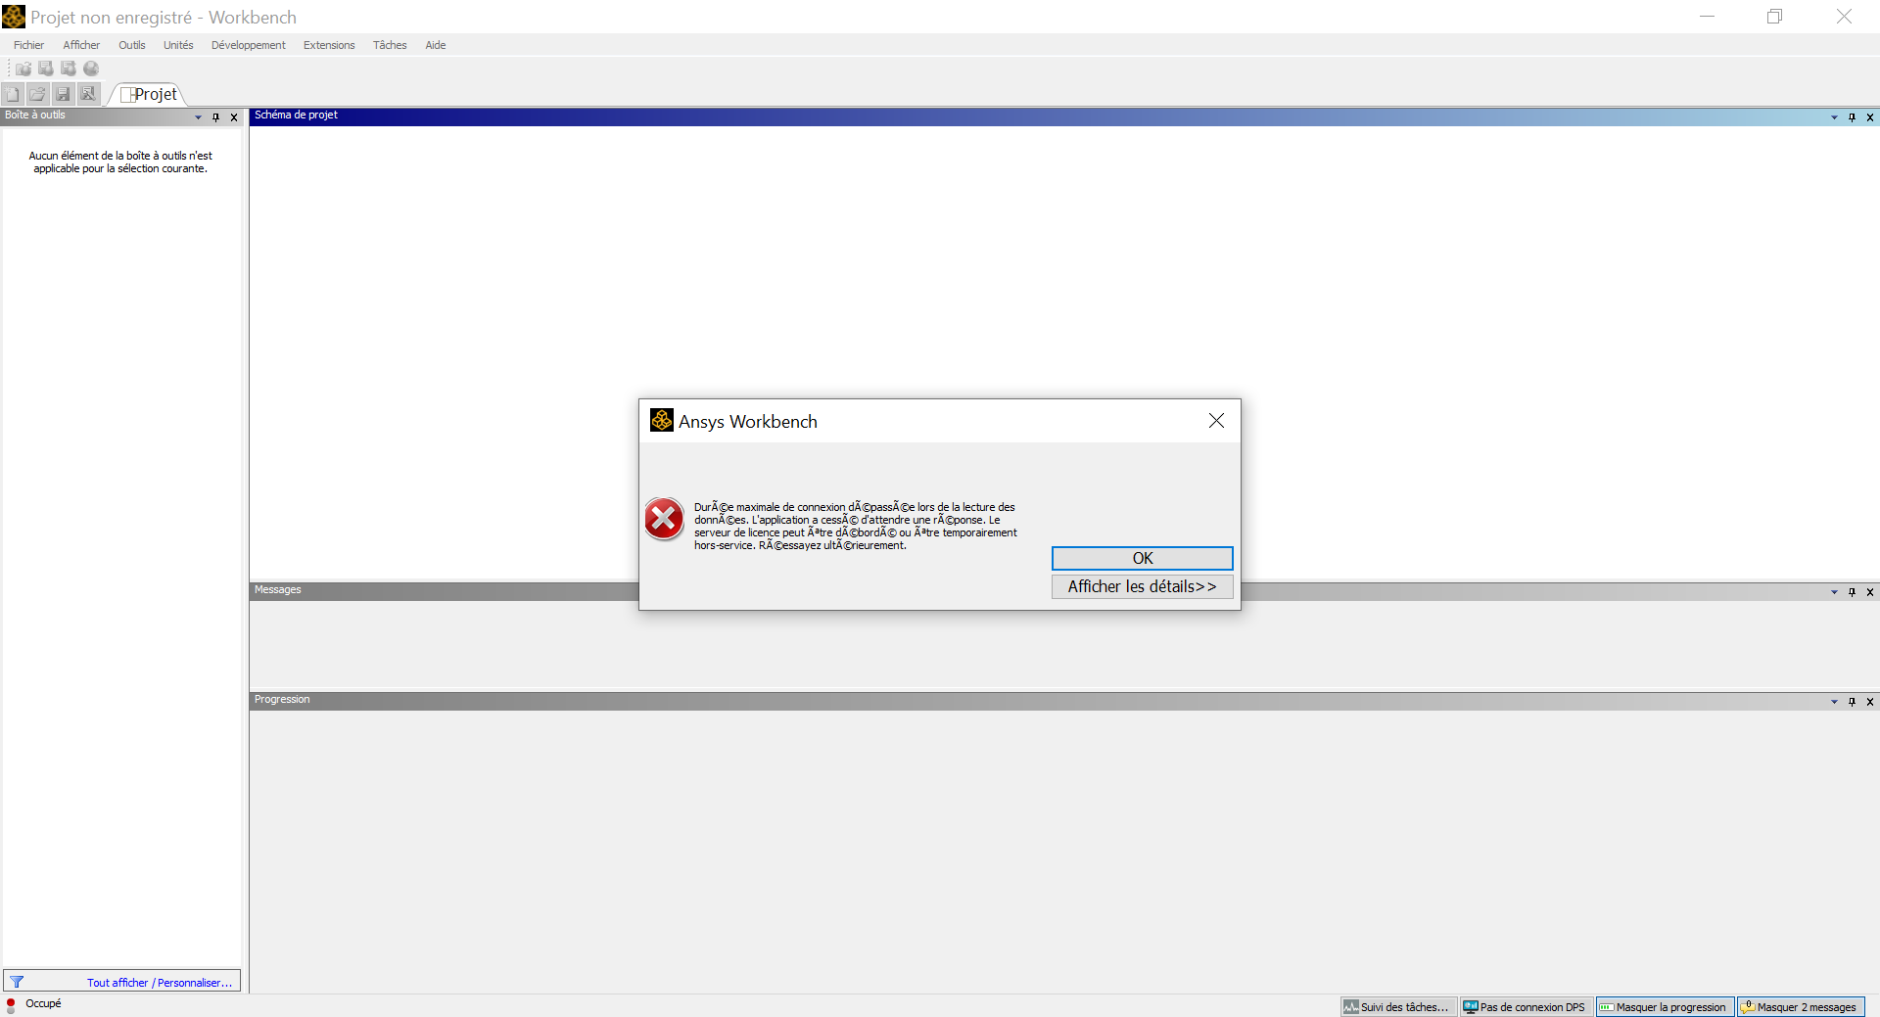Screen dimensions: 1880x1017
Task: Click the Reconnect toolbar icon with save symbol
Action: tap(46, 69)
